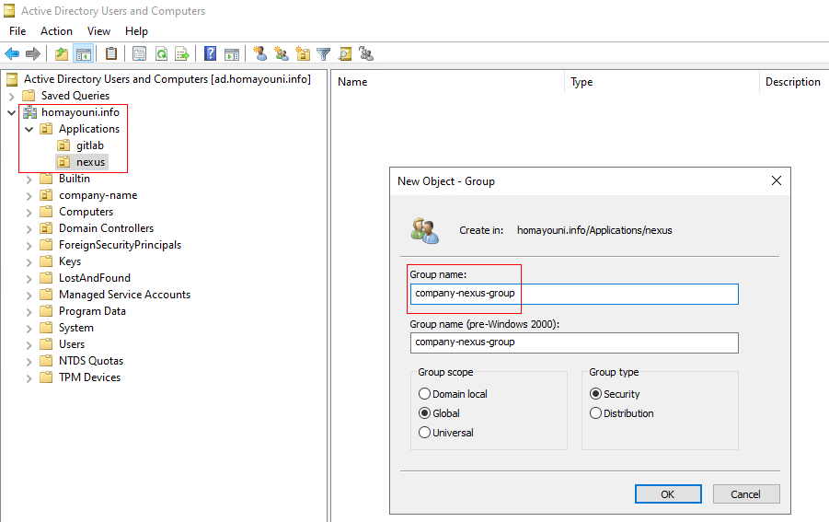Select TPM Devices in the tree

pyautogui.click(x=89, y=377)
